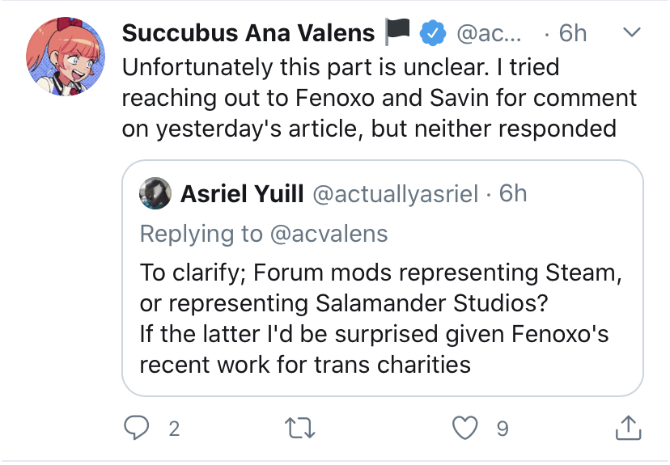Open Asriel Yuill's small profile avatar
The image size is (670, 465).
pos(155,193)
